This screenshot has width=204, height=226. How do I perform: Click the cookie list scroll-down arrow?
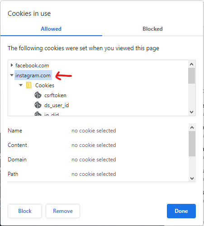coord(192,112)
